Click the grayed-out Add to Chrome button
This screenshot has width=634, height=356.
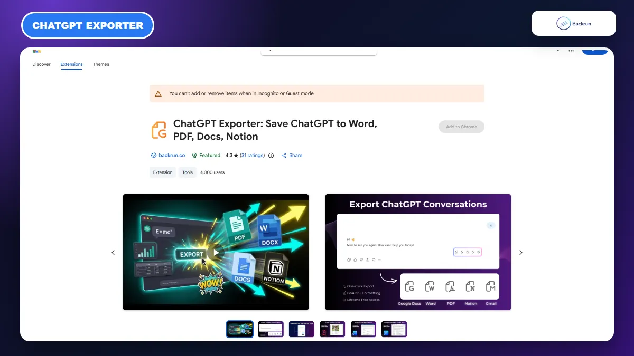click(x=461, y=127)
